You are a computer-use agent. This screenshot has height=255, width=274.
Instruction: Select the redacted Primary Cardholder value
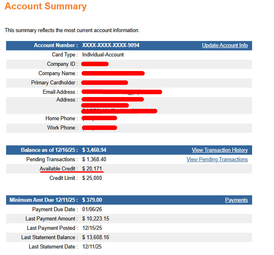click(105, 83)
